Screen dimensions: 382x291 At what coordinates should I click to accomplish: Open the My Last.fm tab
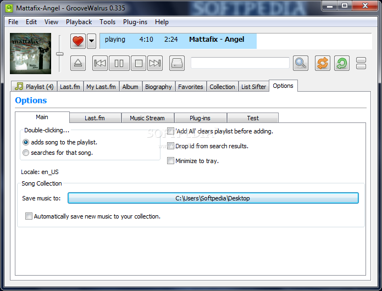click(x=101, y=87)
